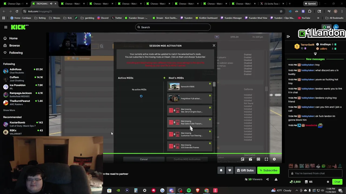Select missing Real Eaton Fuller mod
Image resolution: width=346 pixels, height=194 pixels.
pyautogui.click(x=189, y=122)
